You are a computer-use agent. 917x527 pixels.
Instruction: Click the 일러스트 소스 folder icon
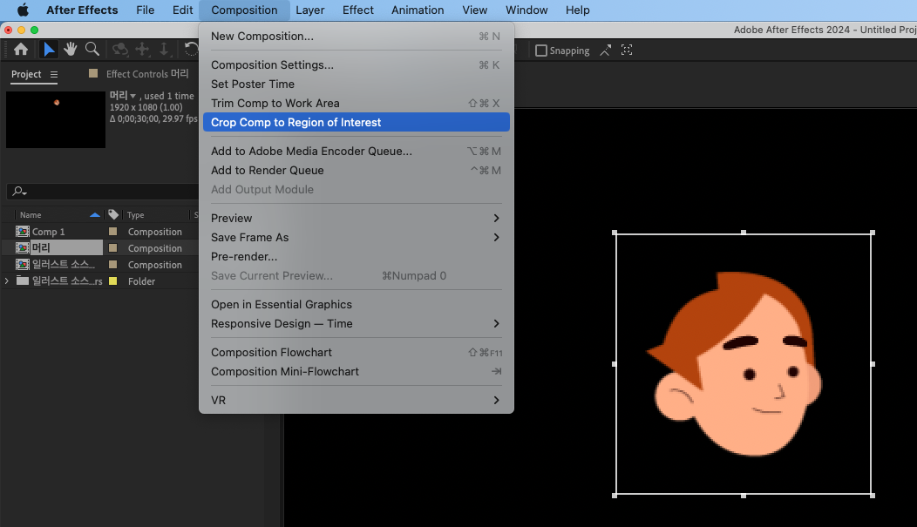coord(23,280)
